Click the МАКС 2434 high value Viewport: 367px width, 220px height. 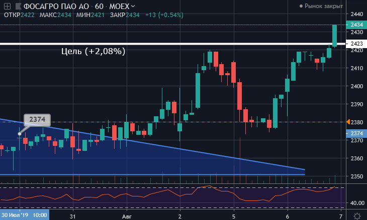coord(55,15)
